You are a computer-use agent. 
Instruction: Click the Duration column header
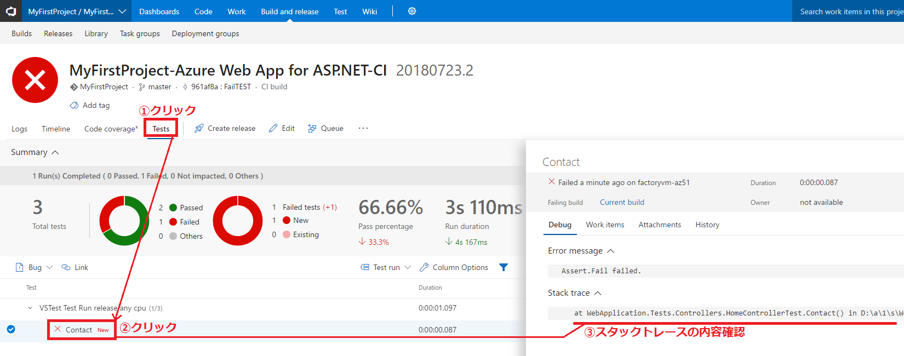click(430, 288)
